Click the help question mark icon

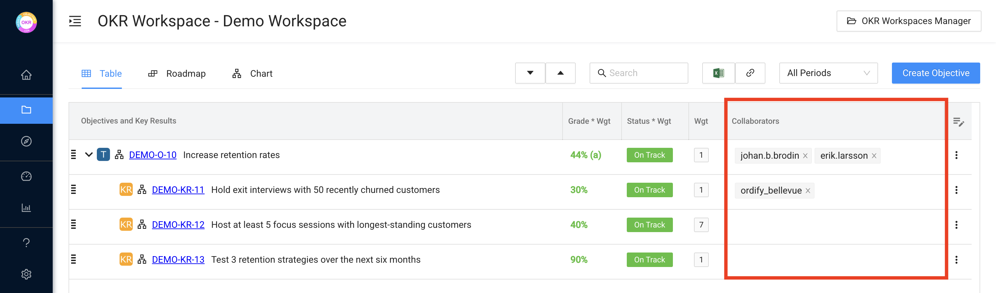click(26, 243)
